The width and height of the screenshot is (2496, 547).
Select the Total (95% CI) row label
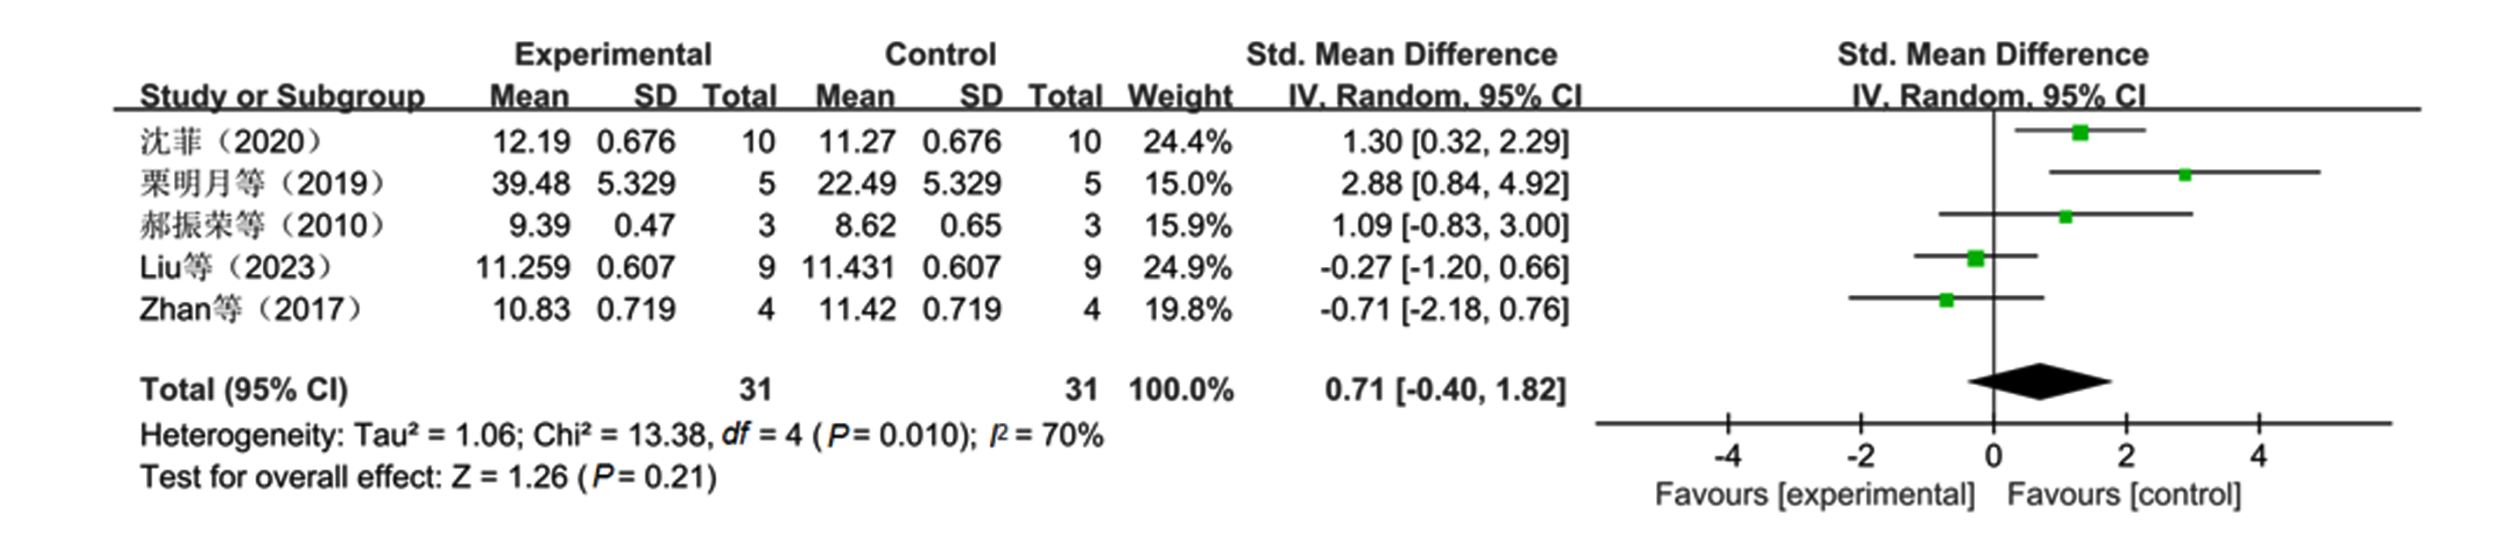243,389
